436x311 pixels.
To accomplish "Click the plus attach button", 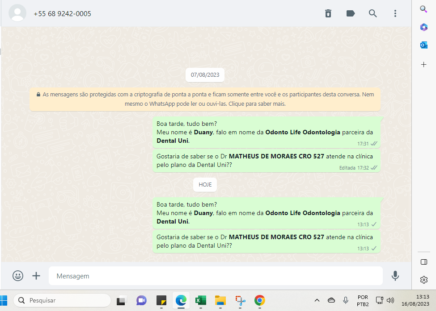I will [x=36, y=276].
